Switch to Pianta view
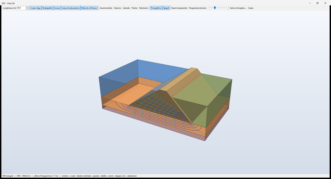 click(x=134, y=8)
